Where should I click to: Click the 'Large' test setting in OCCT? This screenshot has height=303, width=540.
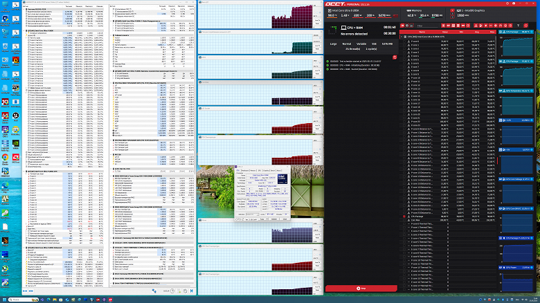click(334, 44)
